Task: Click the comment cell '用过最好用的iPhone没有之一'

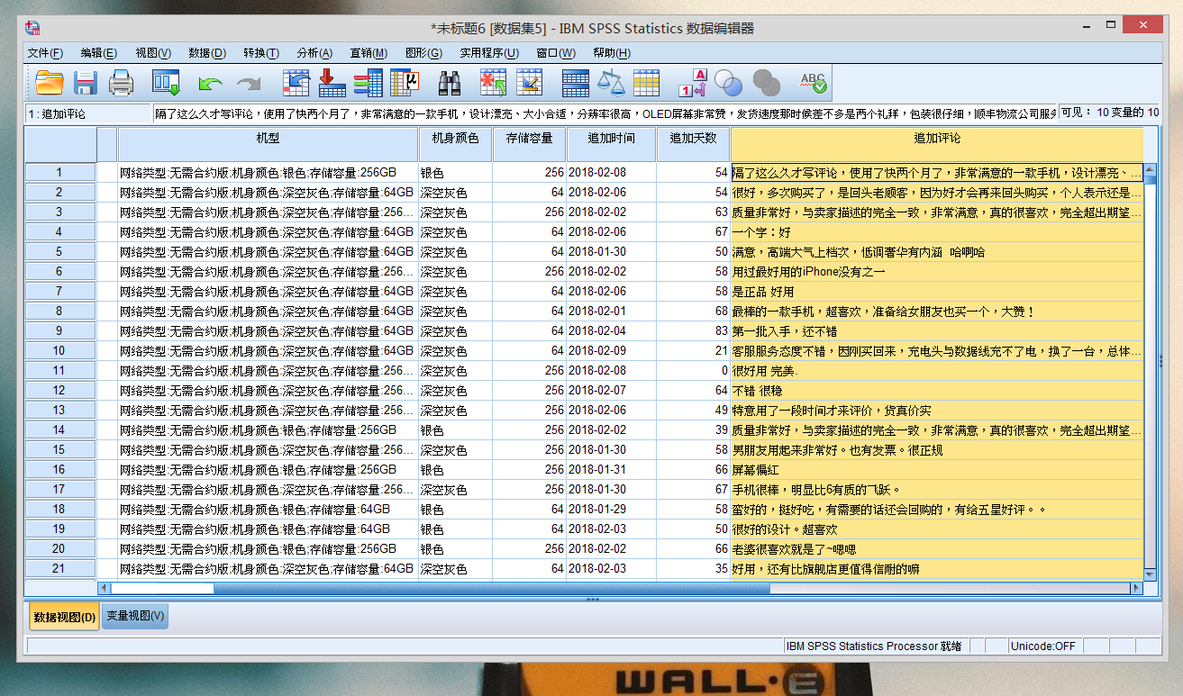Action: pos(937,271)
